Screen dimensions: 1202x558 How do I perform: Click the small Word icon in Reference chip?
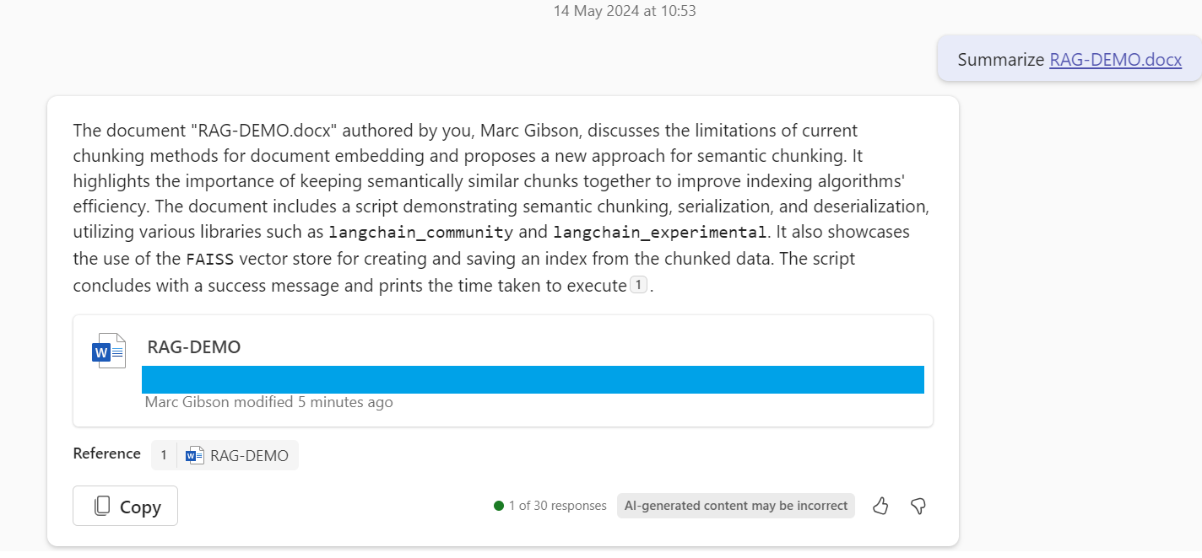[195, 456]
